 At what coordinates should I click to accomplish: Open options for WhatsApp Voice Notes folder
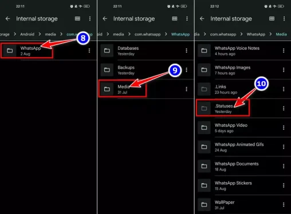[284, 51]
